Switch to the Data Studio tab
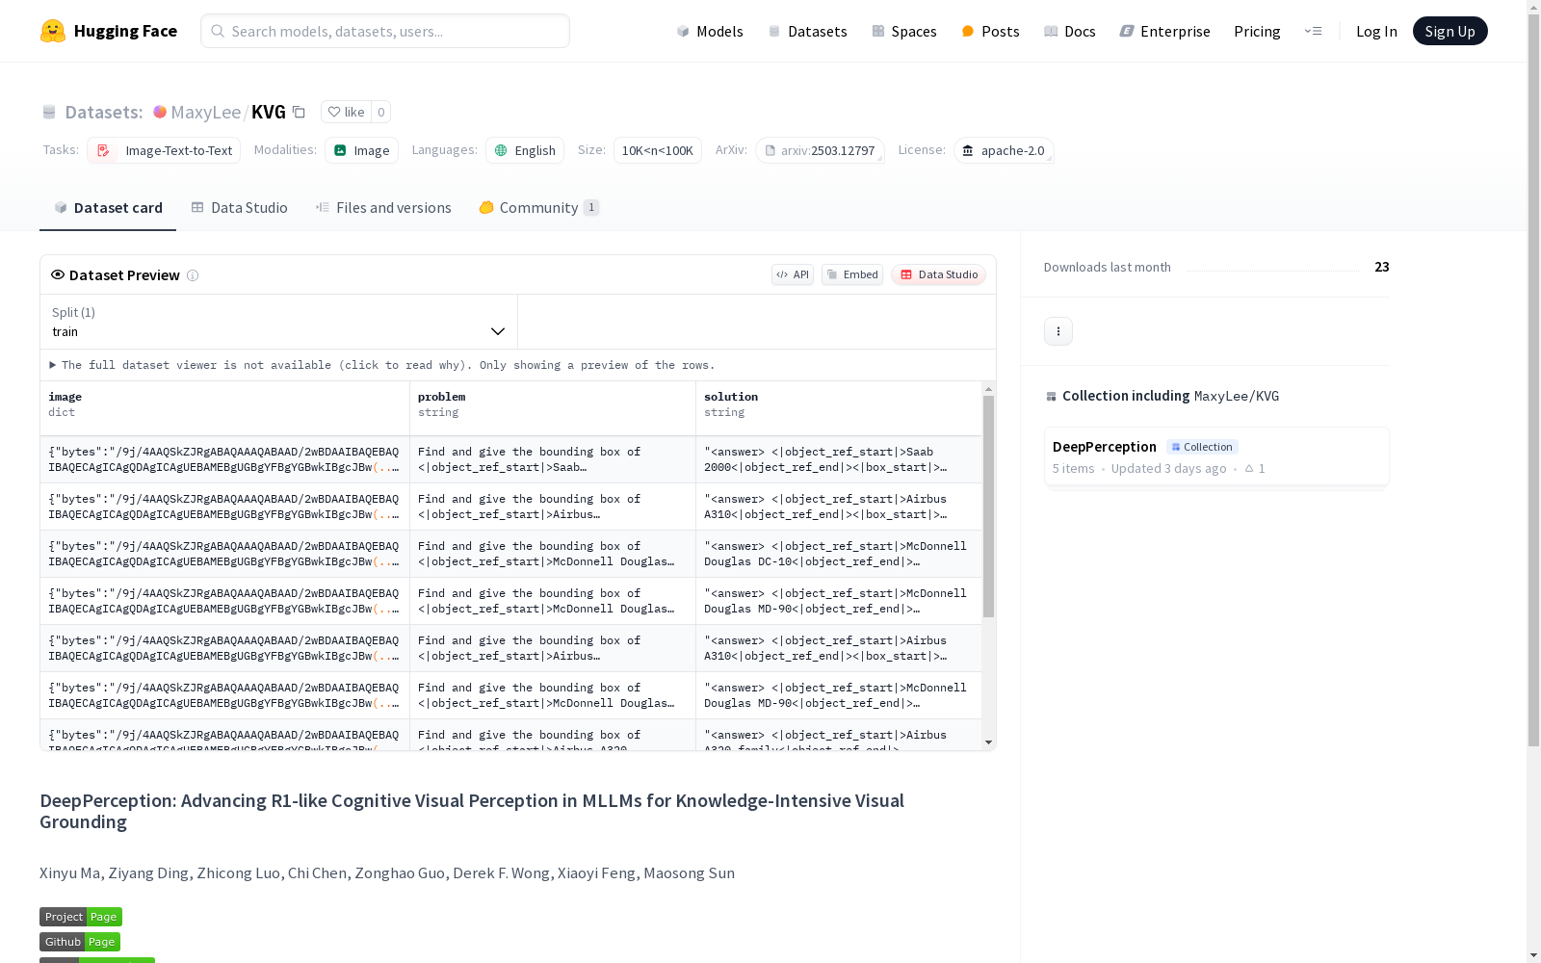 tap(239, 208)
